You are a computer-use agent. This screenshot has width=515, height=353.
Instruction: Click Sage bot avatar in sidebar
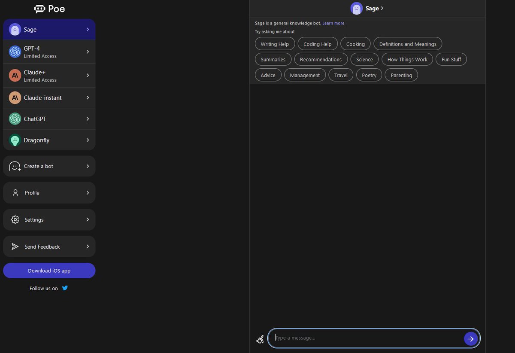pos(15,29)
